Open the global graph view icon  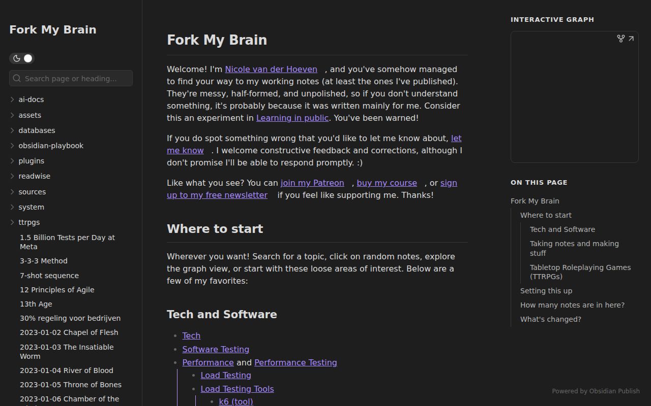(x=620, y=39)
